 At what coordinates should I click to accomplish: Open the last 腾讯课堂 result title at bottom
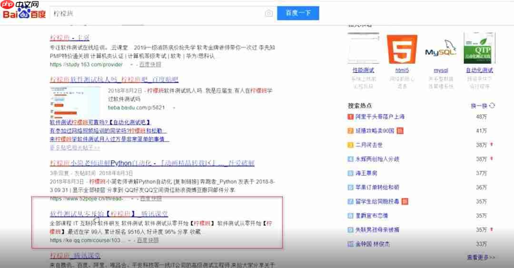pyautogui.click(x=75, y=256)
